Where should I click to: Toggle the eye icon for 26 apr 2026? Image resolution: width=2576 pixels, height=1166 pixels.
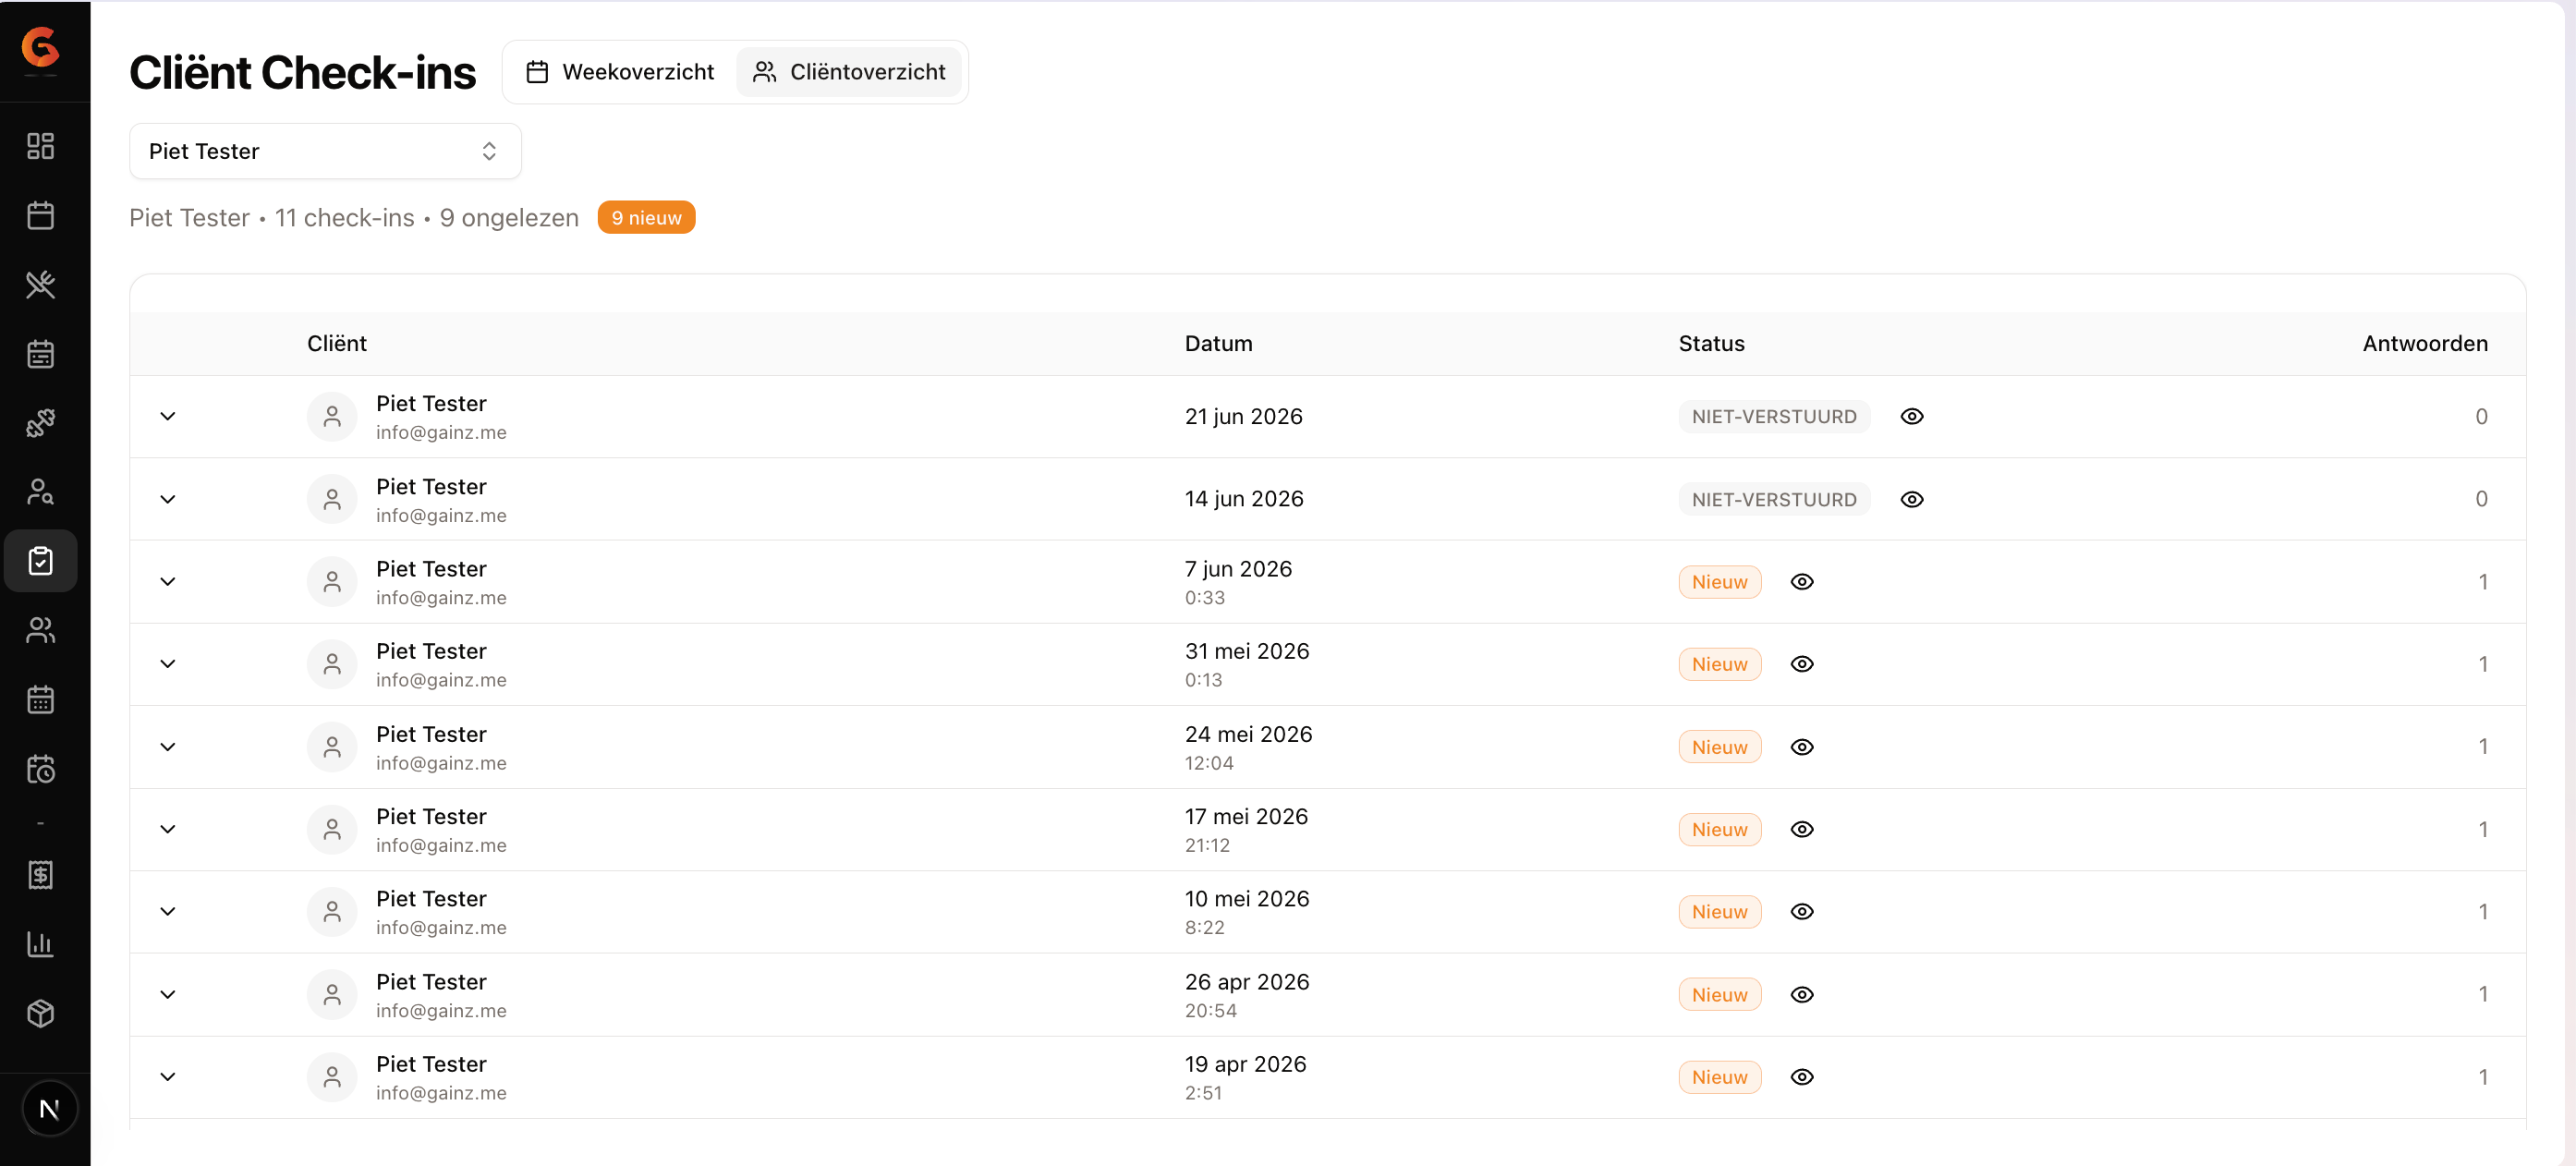coord(1801,994)
